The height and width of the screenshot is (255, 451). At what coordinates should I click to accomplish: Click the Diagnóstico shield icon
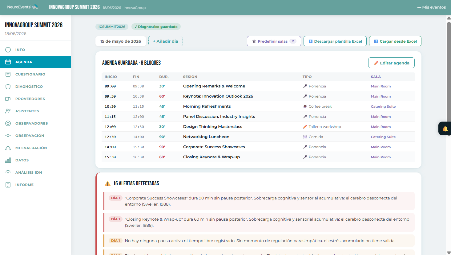click(x=8, y=87)
